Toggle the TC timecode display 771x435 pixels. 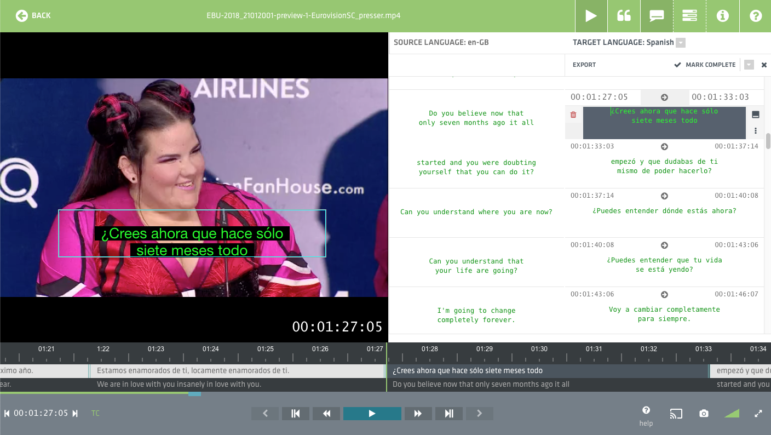click(x=95, y=413)
